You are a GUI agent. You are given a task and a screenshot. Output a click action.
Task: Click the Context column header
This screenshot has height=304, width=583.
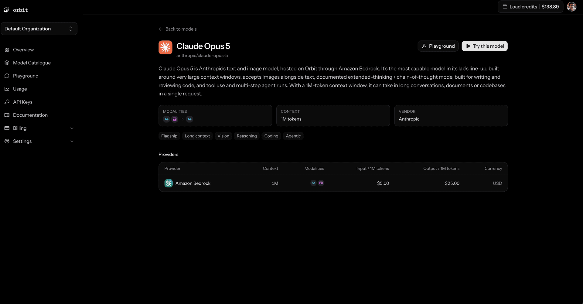pos(271,169)
